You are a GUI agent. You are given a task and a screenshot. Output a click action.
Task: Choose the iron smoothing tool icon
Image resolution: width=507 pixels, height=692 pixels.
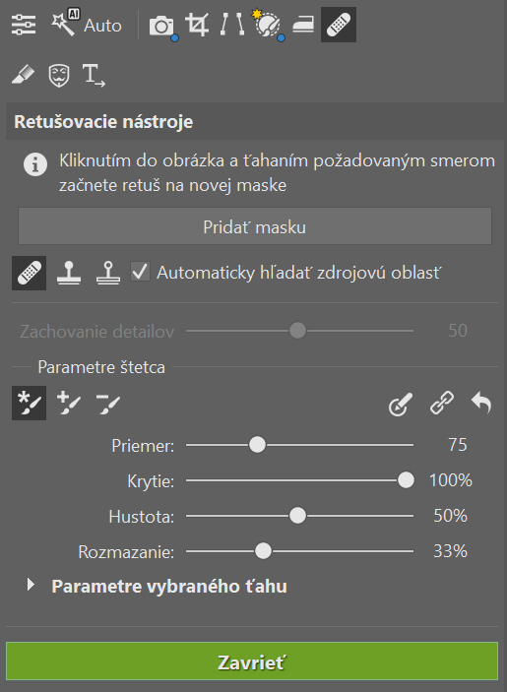303,25
